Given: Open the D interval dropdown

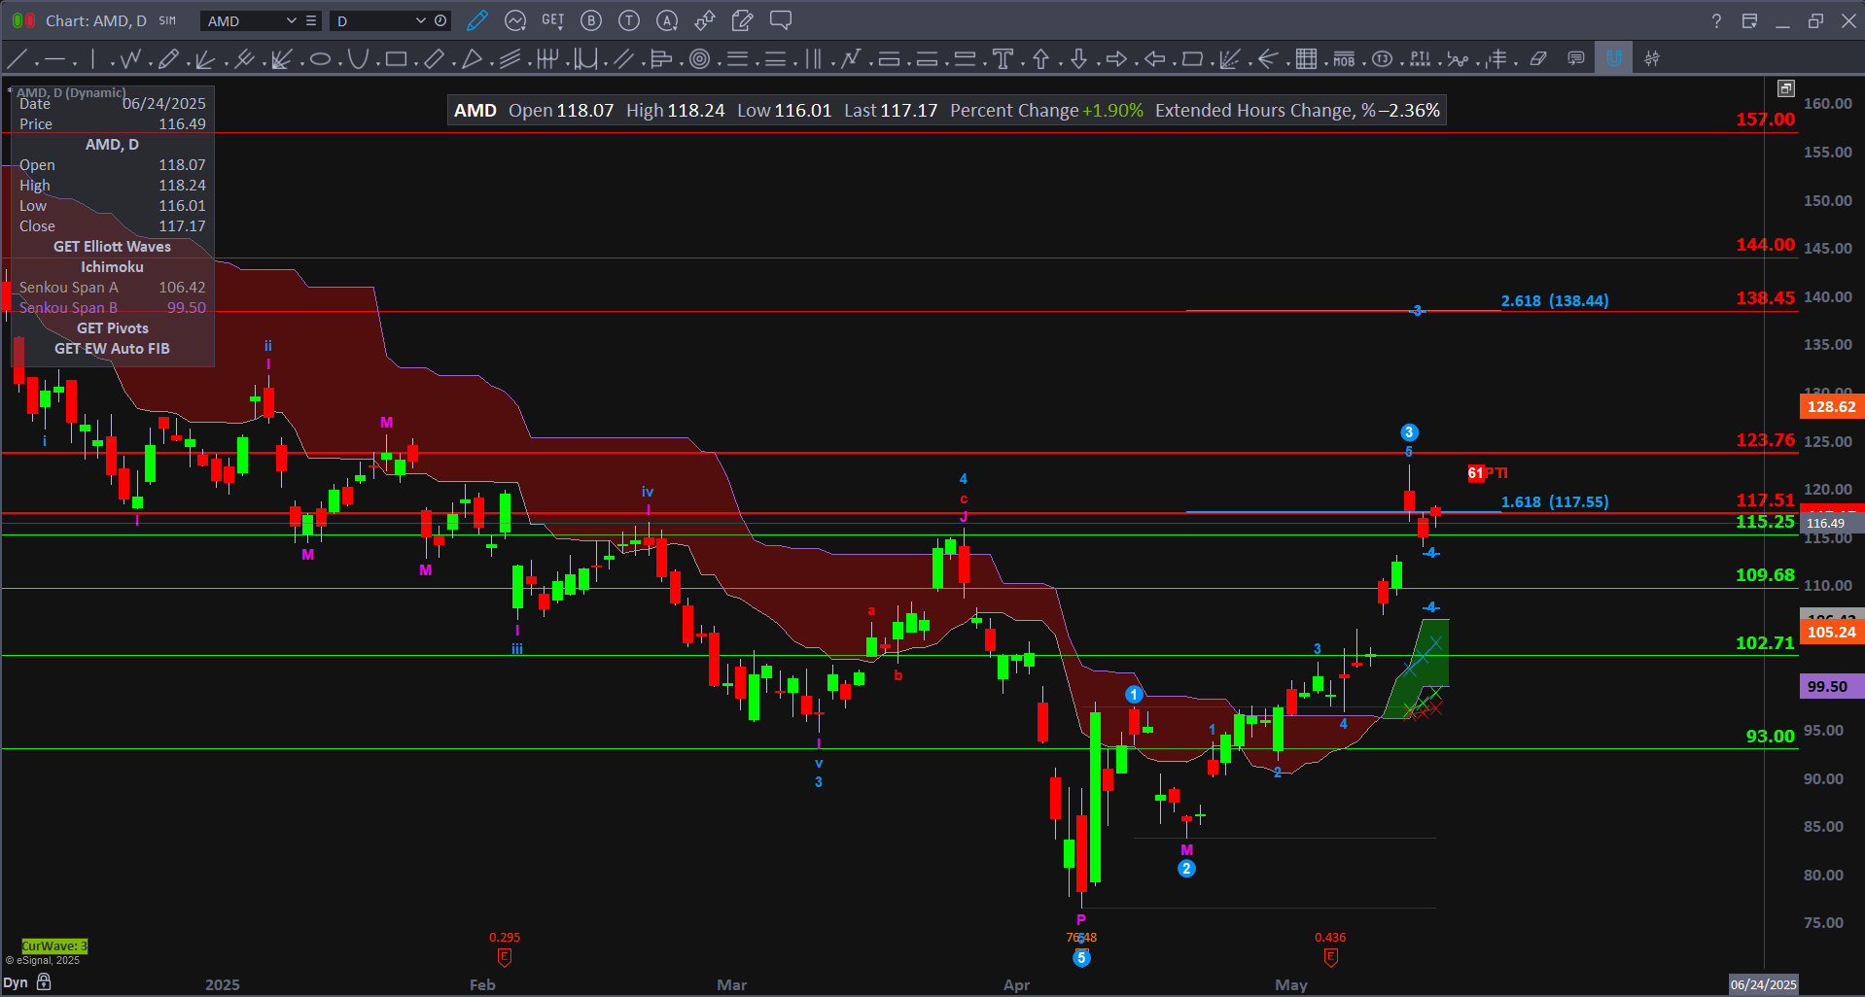Looking at the screenshot, I should pos(420,20).
